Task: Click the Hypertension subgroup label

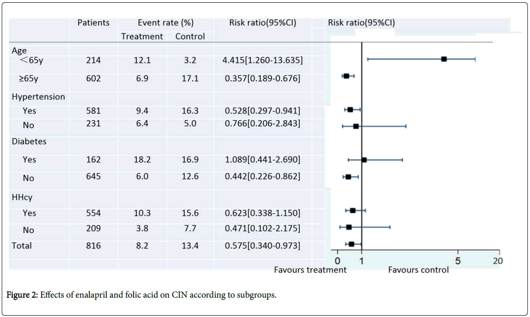Action: pos(38,97)
